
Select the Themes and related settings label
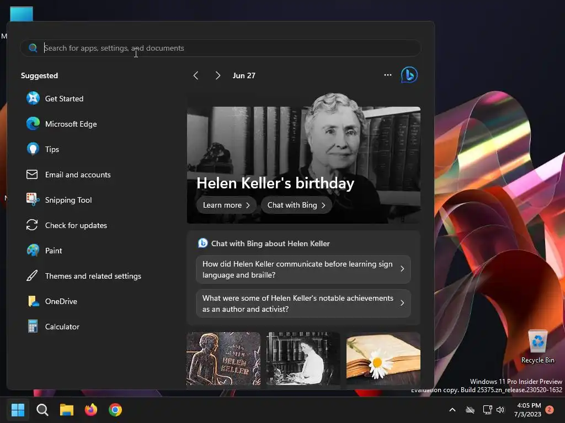93,276
